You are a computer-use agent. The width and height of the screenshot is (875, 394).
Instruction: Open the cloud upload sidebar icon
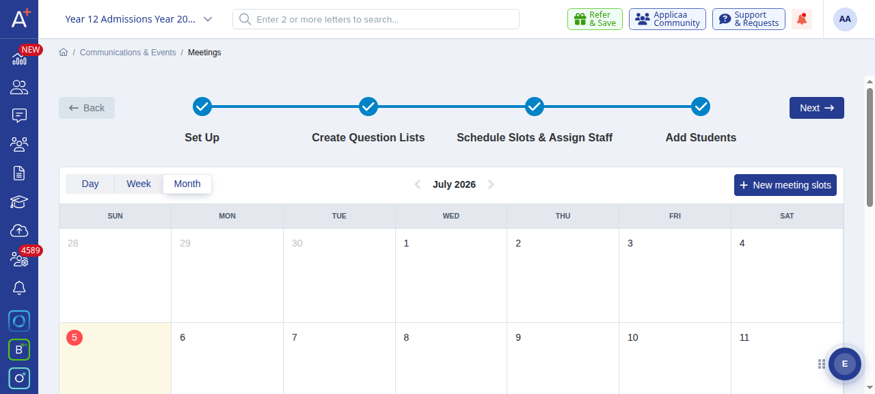click(19, 231)
